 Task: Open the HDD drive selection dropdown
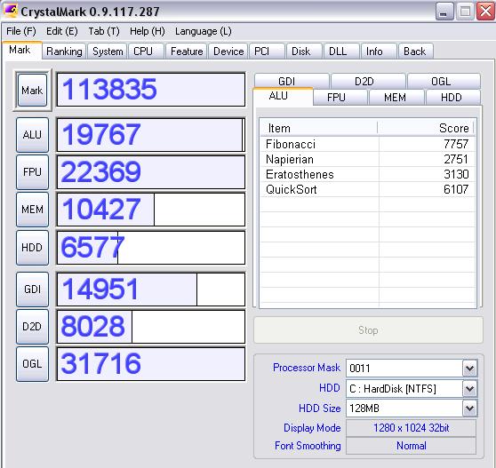(x=469, y=389)
